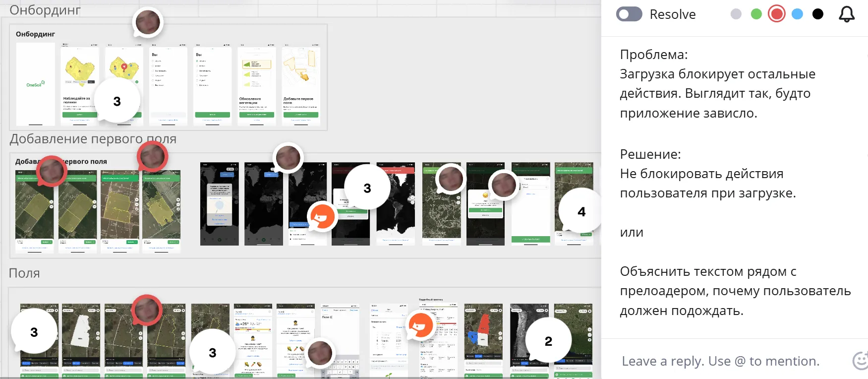The width and height of the screenshot is (868, 379).
Task: Select the green comment color
Action: click(756, 14)
